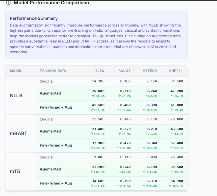Click mT5 Augmented CHRF++ value 39.500
Viewport: 217px width, 196px height.
[x=177, y=167]
